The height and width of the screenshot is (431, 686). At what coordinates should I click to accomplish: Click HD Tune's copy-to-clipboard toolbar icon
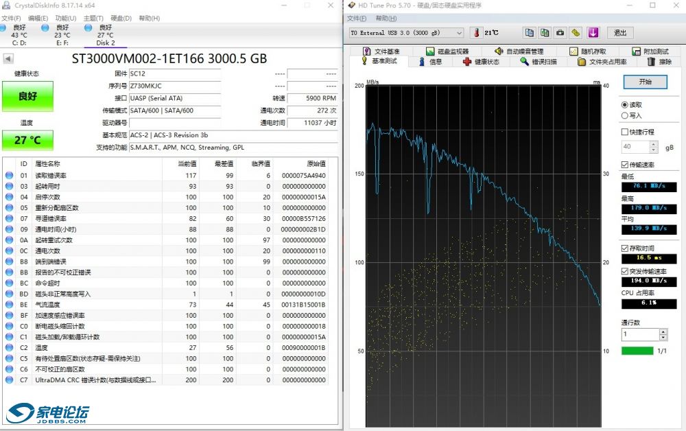pyautogui.click(x=530, y=33)
